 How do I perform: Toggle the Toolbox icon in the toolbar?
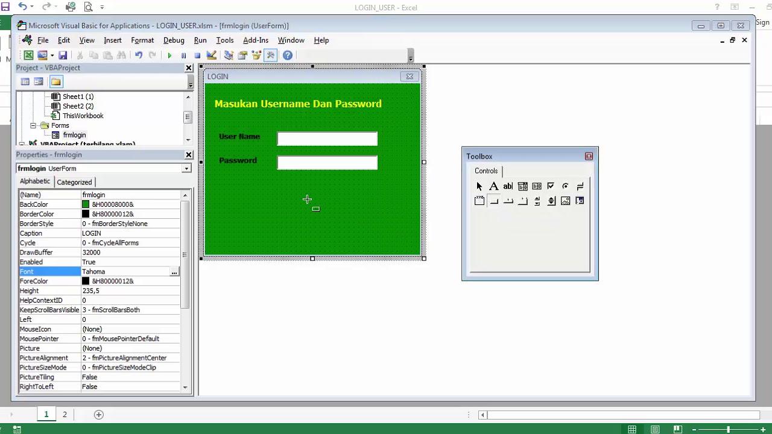270,55
